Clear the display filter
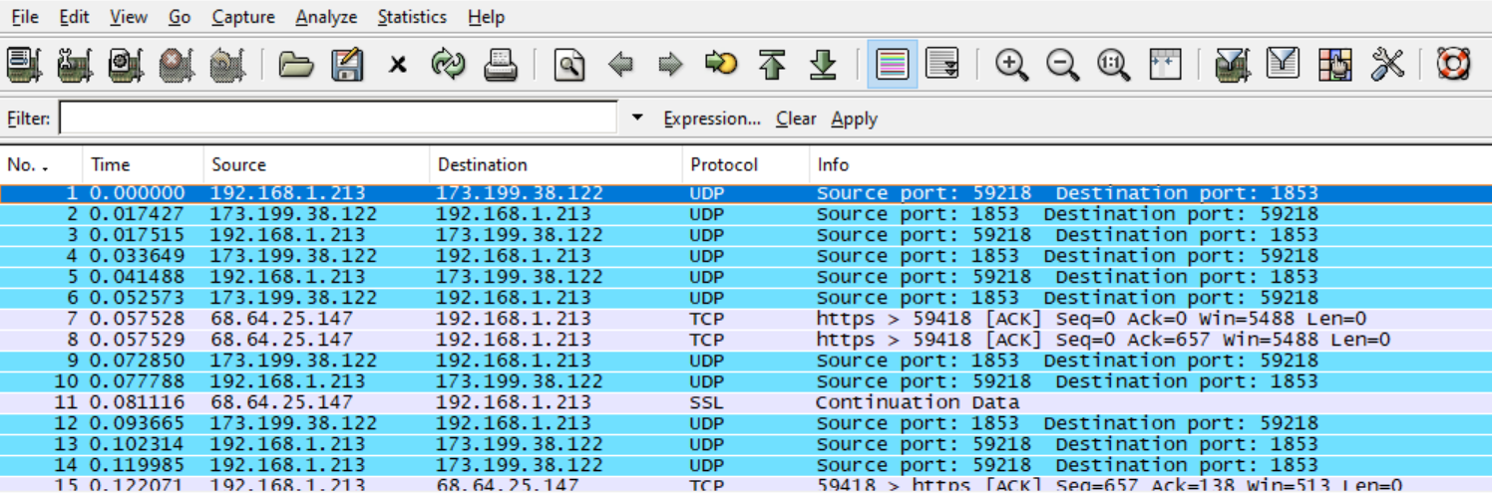Screen dimensions: 1492x493 pos(796,119)
